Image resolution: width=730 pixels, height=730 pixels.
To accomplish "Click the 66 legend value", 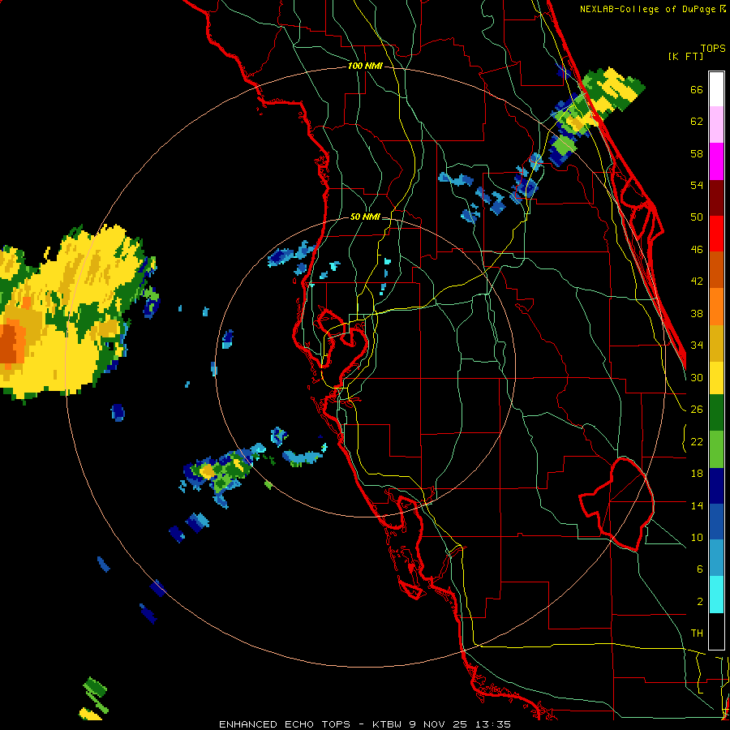I will (697, 90).
